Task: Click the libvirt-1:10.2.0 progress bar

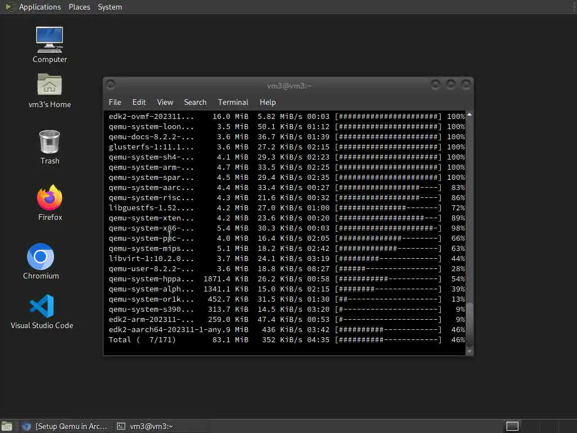Action: click(388, 258)
